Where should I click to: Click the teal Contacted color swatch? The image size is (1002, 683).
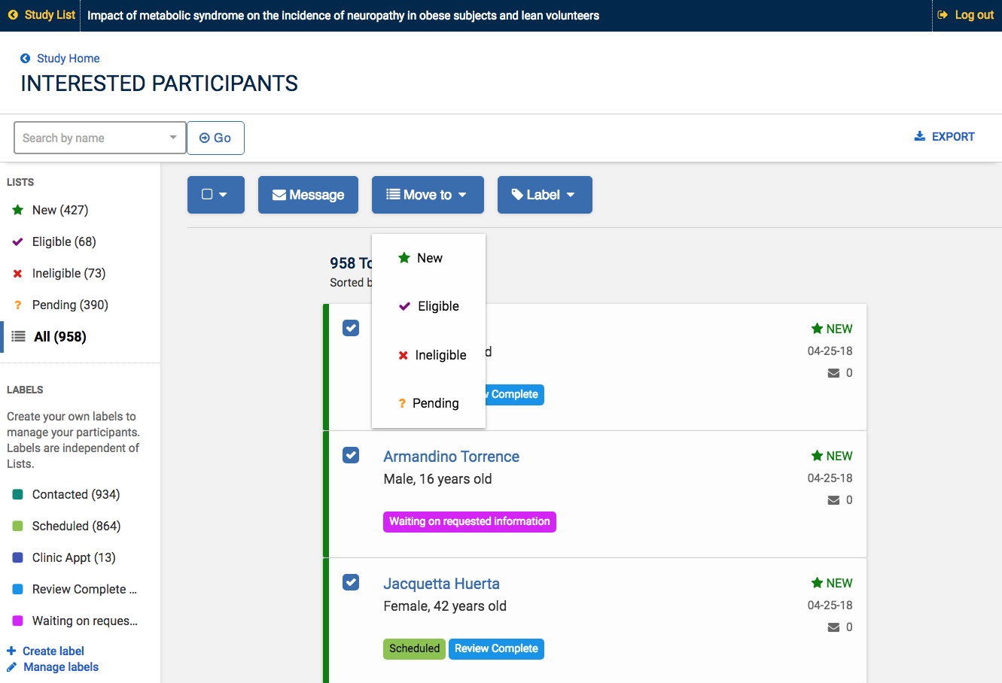click(x=18, y=494)
